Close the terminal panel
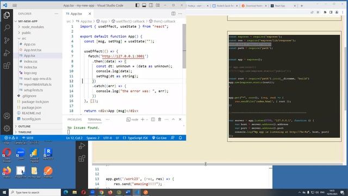This screenshot has width=348, height=196. tap(180, 120)
